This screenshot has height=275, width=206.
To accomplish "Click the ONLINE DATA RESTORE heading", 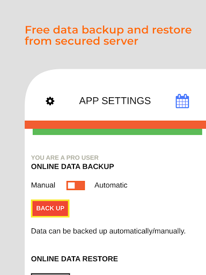I will (75, 259).
